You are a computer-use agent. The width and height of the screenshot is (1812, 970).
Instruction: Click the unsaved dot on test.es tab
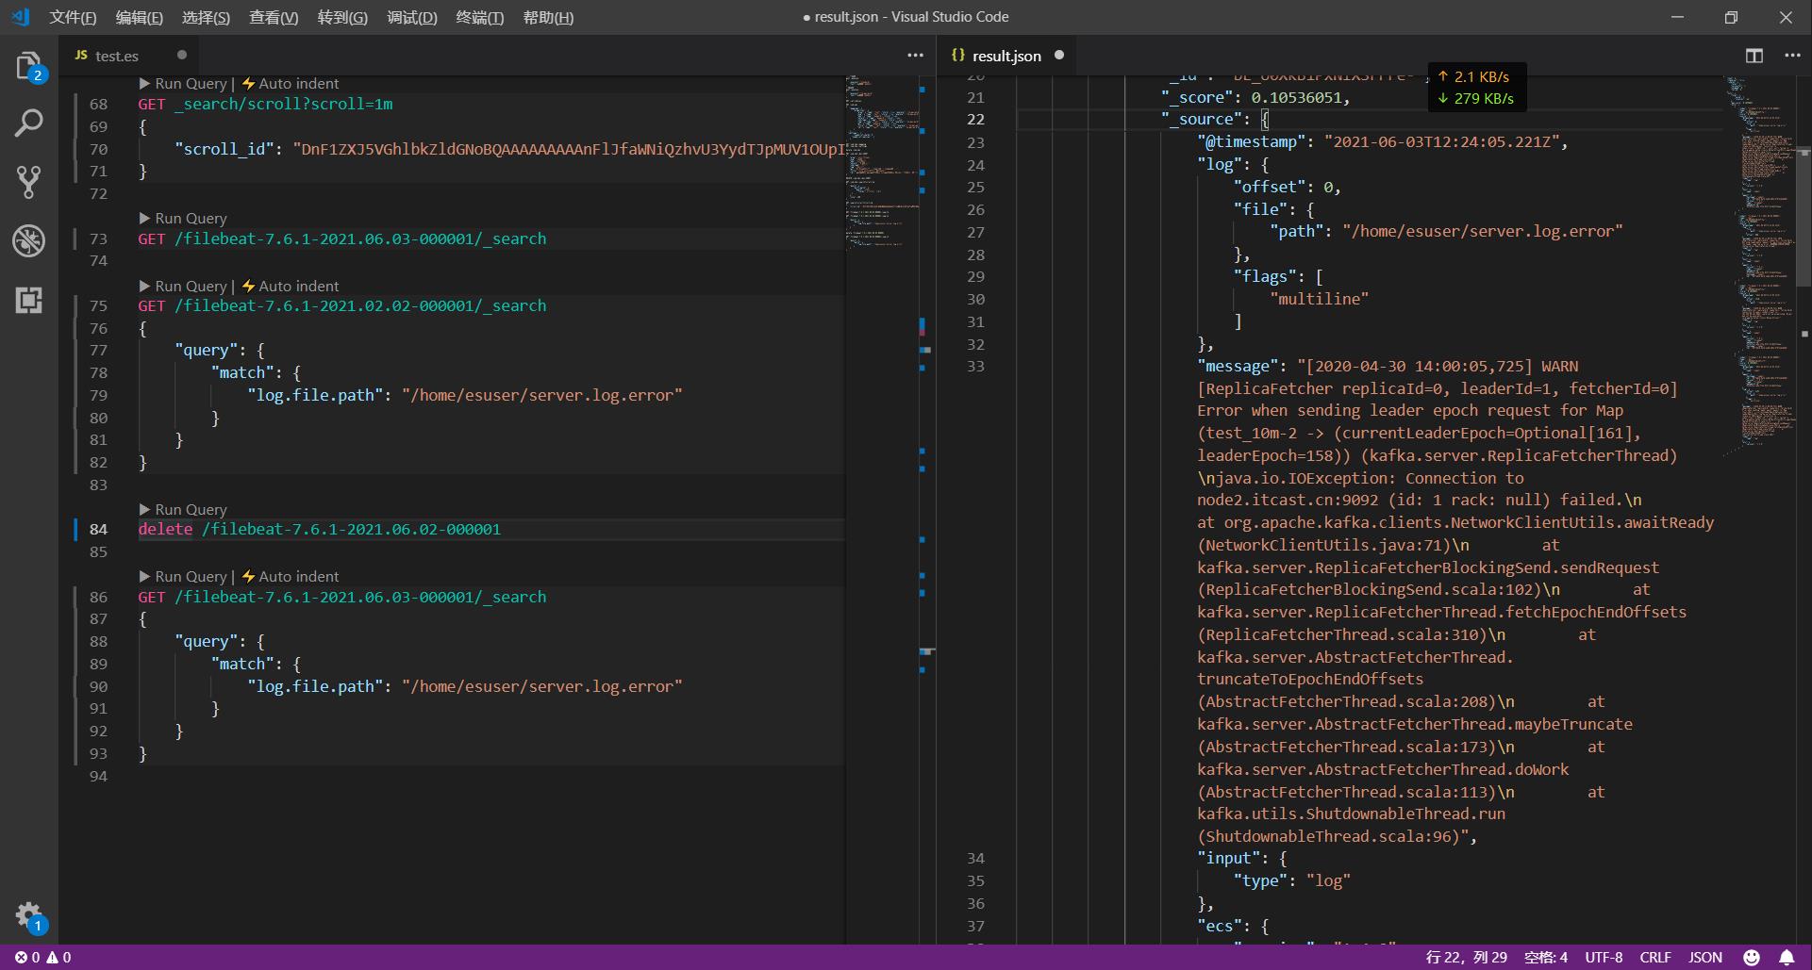point(182,55)
